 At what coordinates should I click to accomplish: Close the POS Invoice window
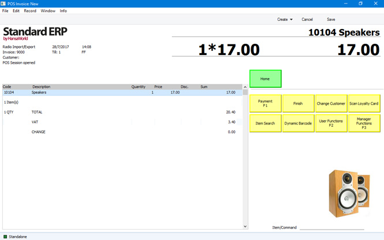(x=376, y=3)
